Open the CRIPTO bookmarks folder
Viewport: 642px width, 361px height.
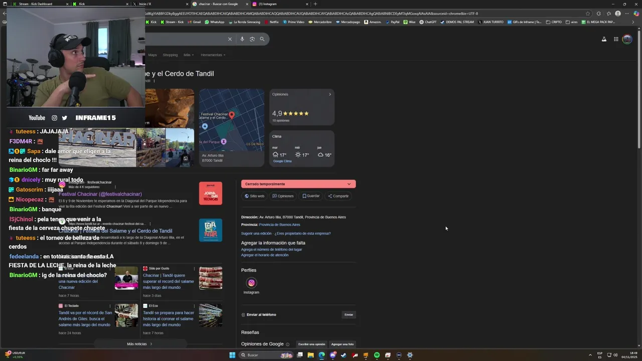pyautogui.click(x=554, y=22)
